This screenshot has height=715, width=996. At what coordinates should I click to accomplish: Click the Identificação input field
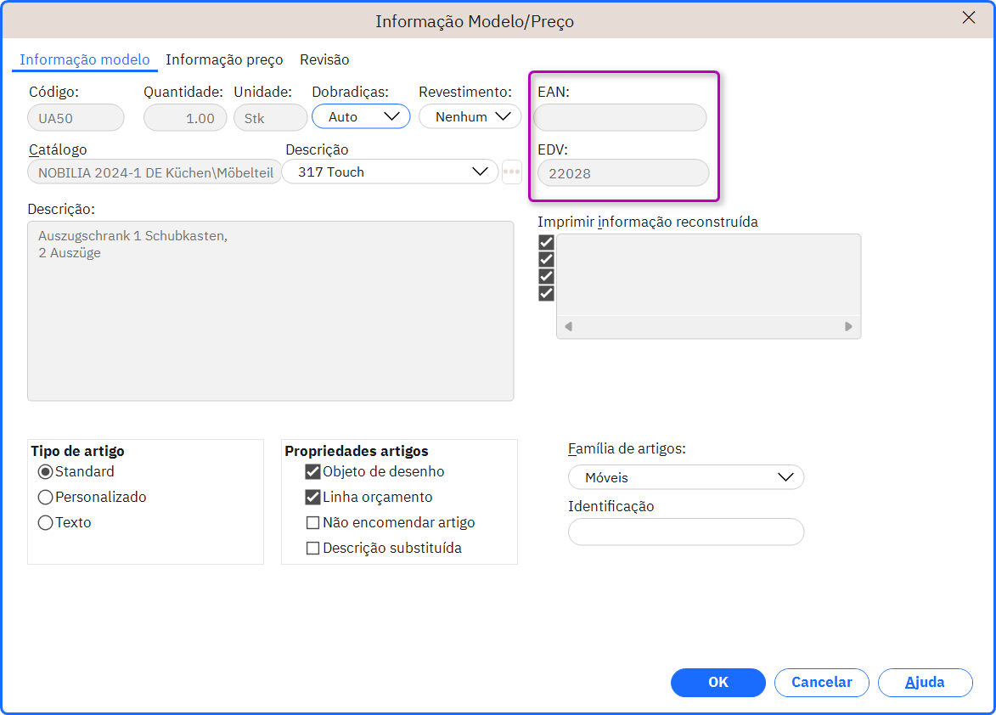pos(686,532)
